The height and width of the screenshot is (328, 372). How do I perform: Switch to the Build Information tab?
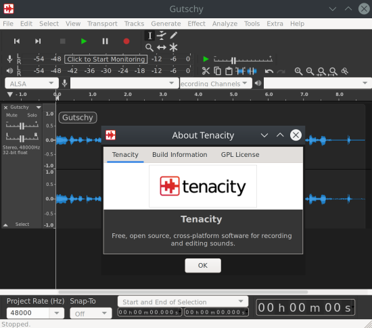click(x=180, y=155)
